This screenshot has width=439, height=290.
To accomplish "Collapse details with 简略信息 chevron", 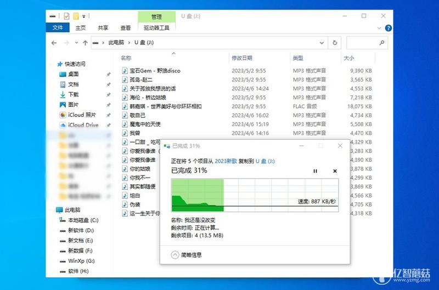I will [175, 255].
